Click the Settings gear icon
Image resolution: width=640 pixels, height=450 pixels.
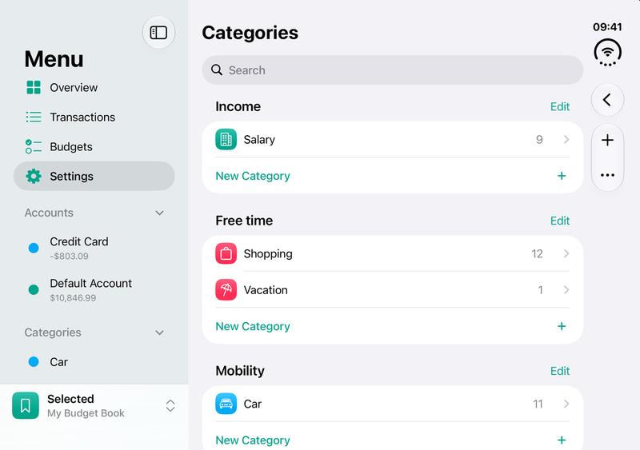click(34, 177)
